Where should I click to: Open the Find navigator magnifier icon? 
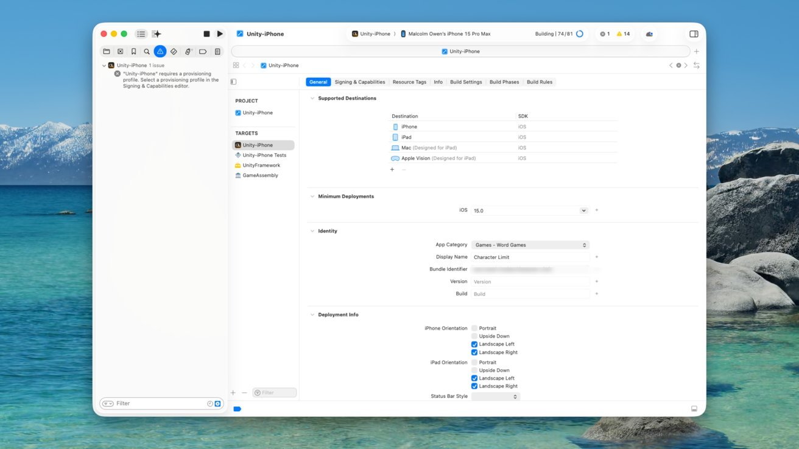click(x=147, y=52)
